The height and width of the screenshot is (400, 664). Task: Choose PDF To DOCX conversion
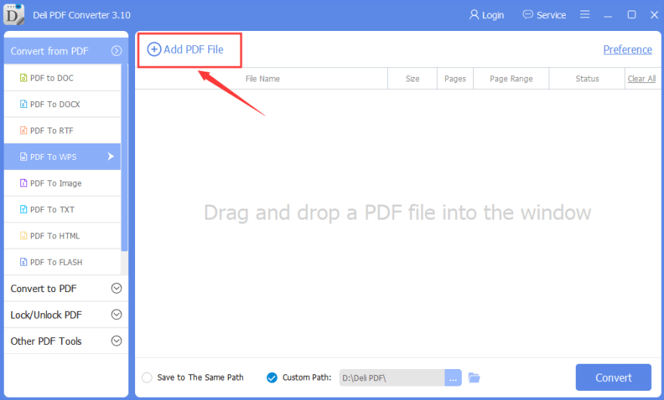62,104
